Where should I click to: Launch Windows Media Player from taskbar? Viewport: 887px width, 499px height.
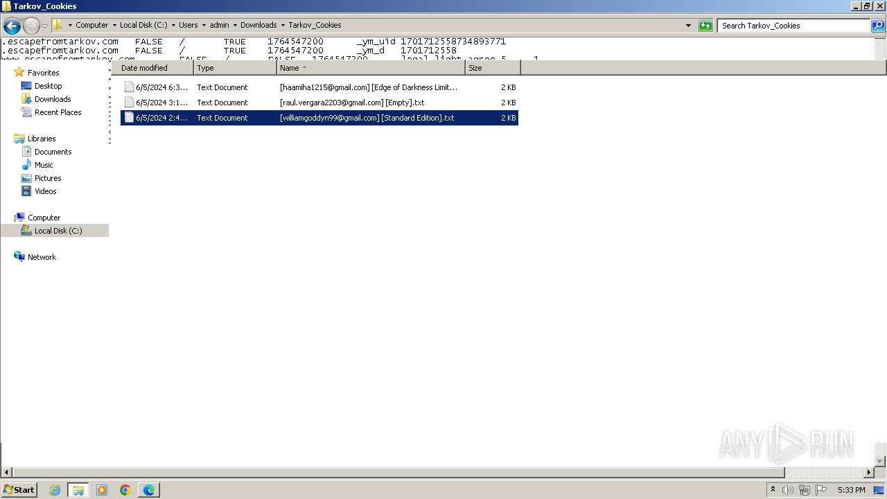(x=102, y=490)
